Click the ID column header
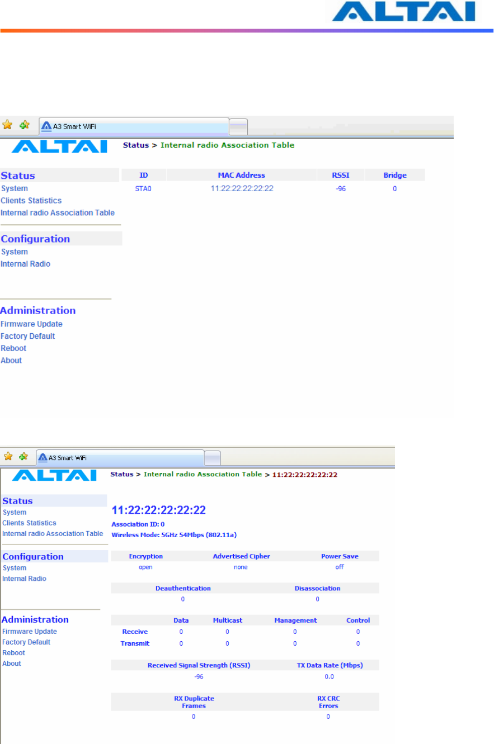Image resolution: width=494 pixels, height=744 pixels. (x=143, y=175)
